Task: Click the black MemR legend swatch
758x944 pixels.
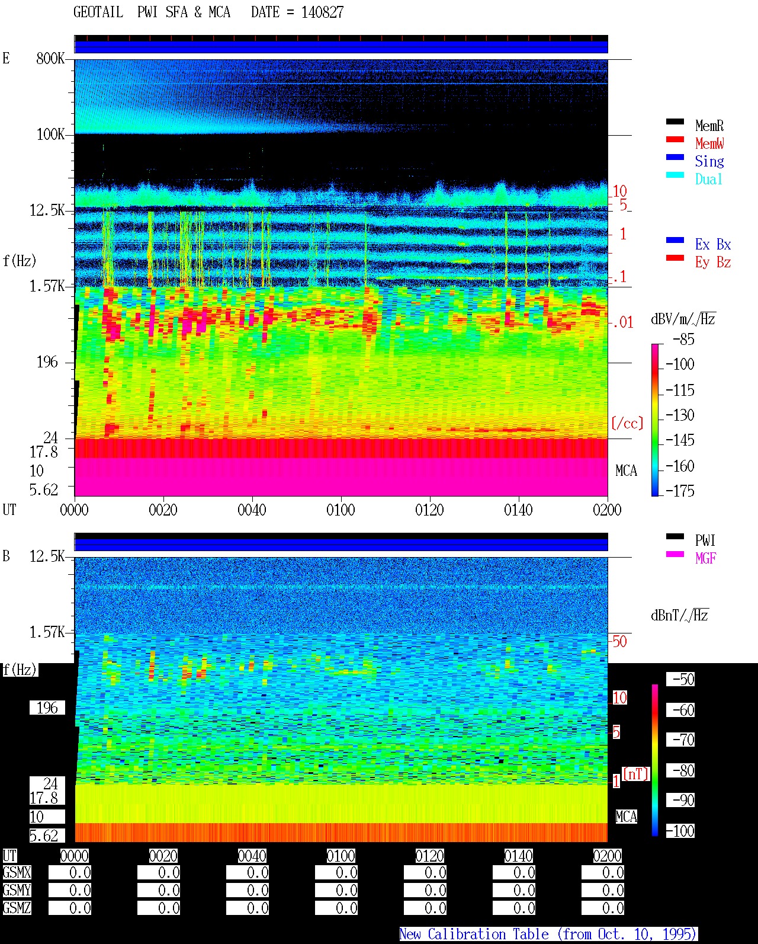Action: point(675,122)
